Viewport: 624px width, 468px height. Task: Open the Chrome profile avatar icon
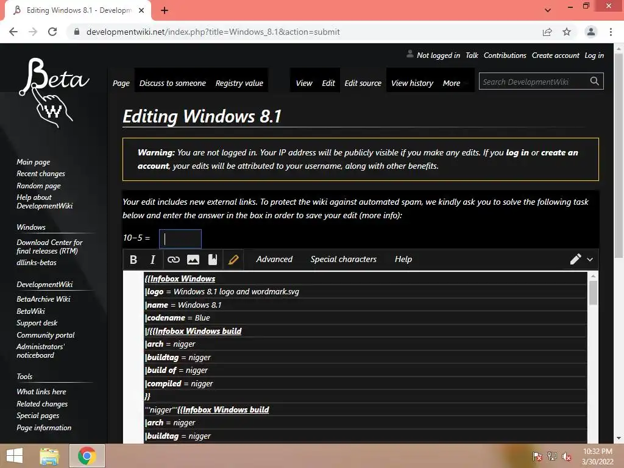pyautogui.click(x=591, y=32)
